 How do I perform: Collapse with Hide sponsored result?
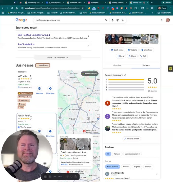[x=57, y=57]
